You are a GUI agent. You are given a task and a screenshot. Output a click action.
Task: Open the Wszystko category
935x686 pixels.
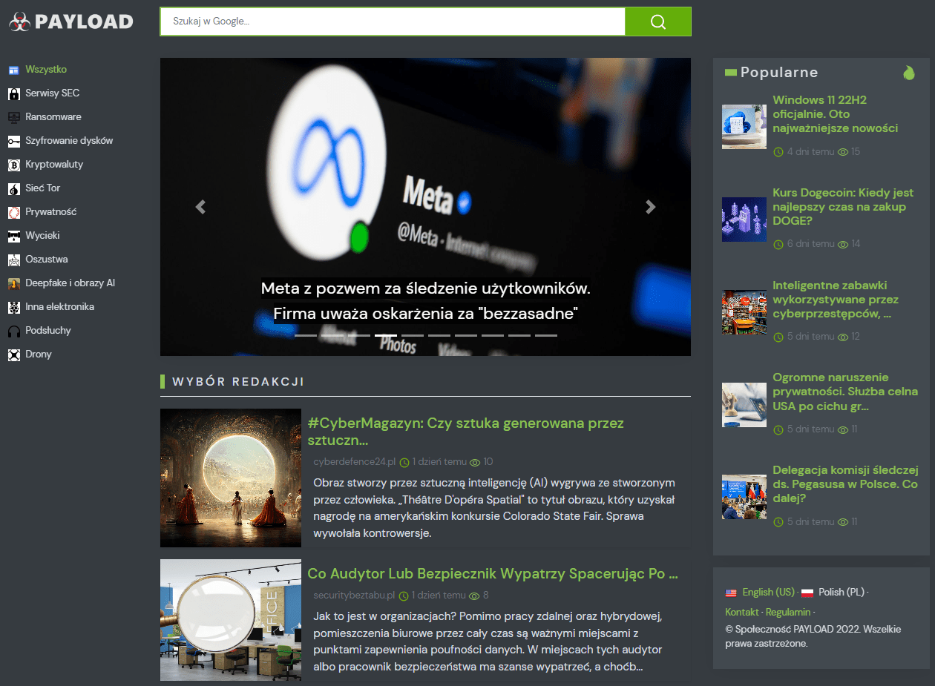point(46,70)
